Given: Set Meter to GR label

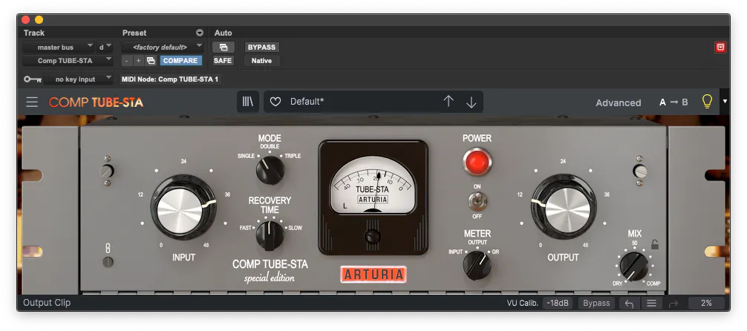Looking at the screenshot, I should (x=495, y=252).
